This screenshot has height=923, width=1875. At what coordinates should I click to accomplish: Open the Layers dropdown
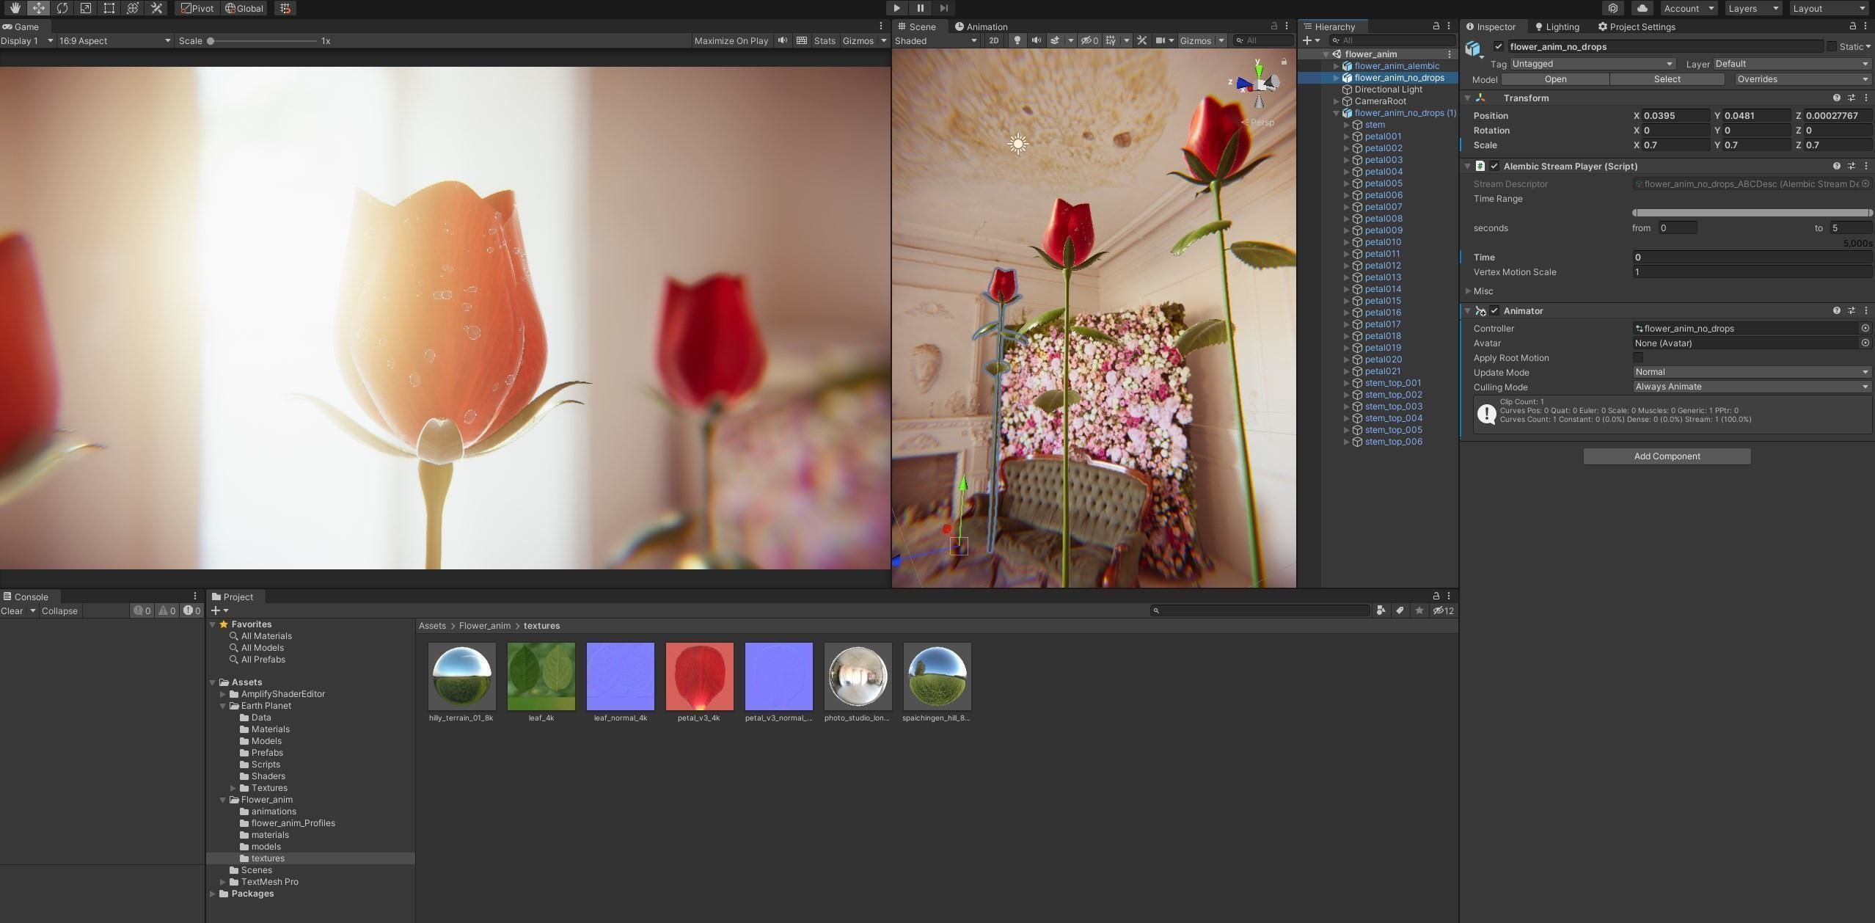[x=1752, y=8]
